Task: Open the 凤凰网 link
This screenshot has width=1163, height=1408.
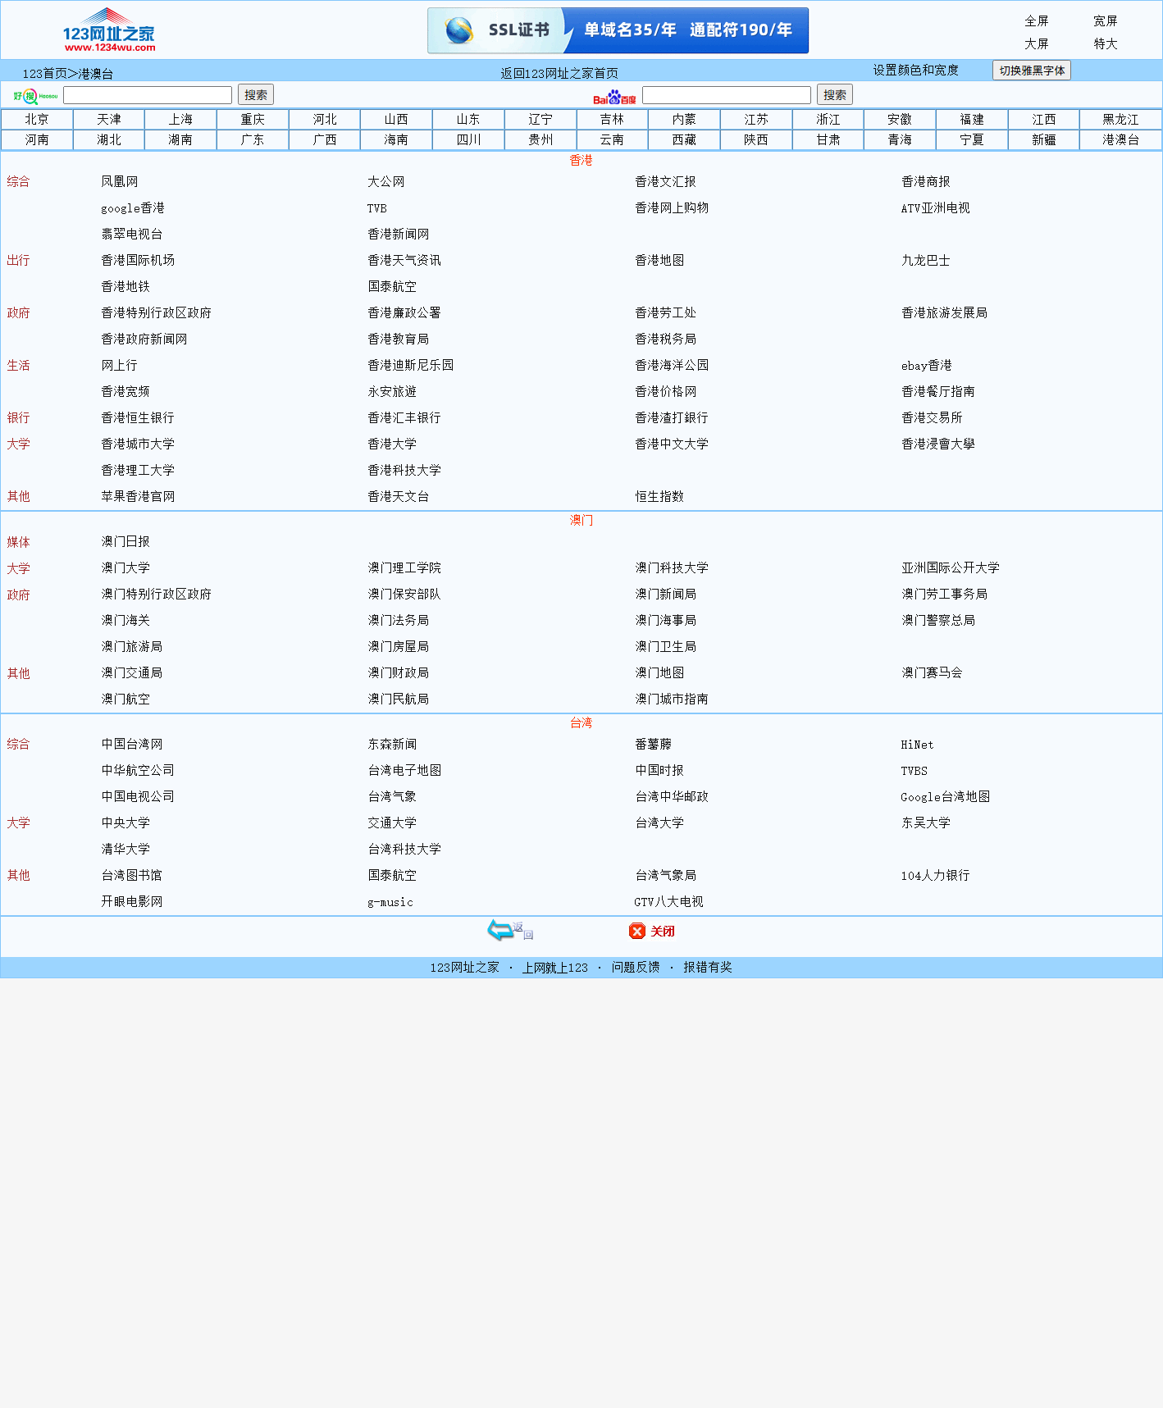Action: 120,182
